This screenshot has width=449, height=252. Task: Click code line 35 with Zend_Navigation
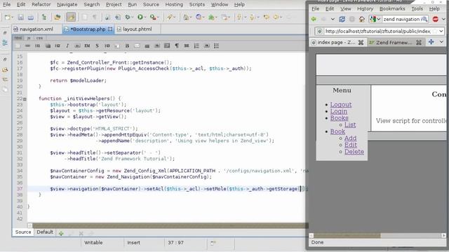click(131, 177)
